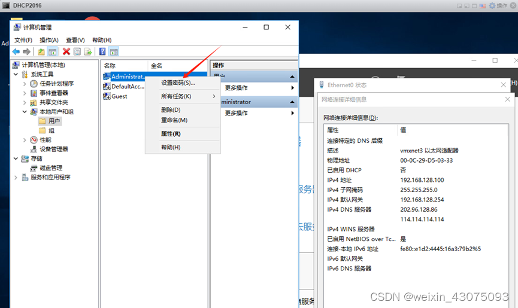
Task: Open Properties from the toolbar icon
Action: [77, 52]
